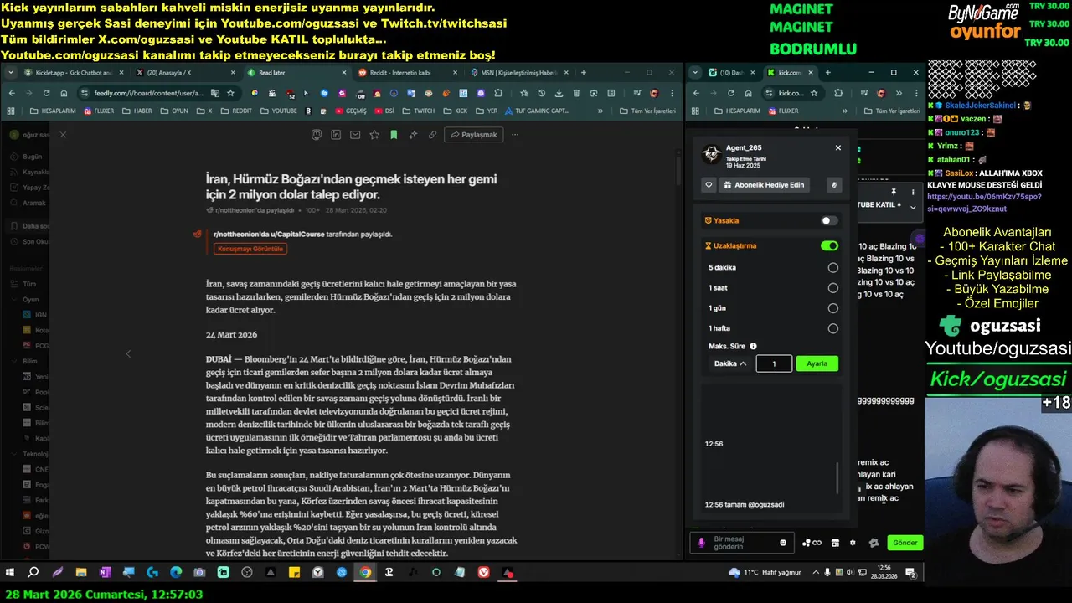Image resolution: width=1072 pixels, height=603 pixels.
Task: Open weather widget showing 11°C
Action: [765, 572]
